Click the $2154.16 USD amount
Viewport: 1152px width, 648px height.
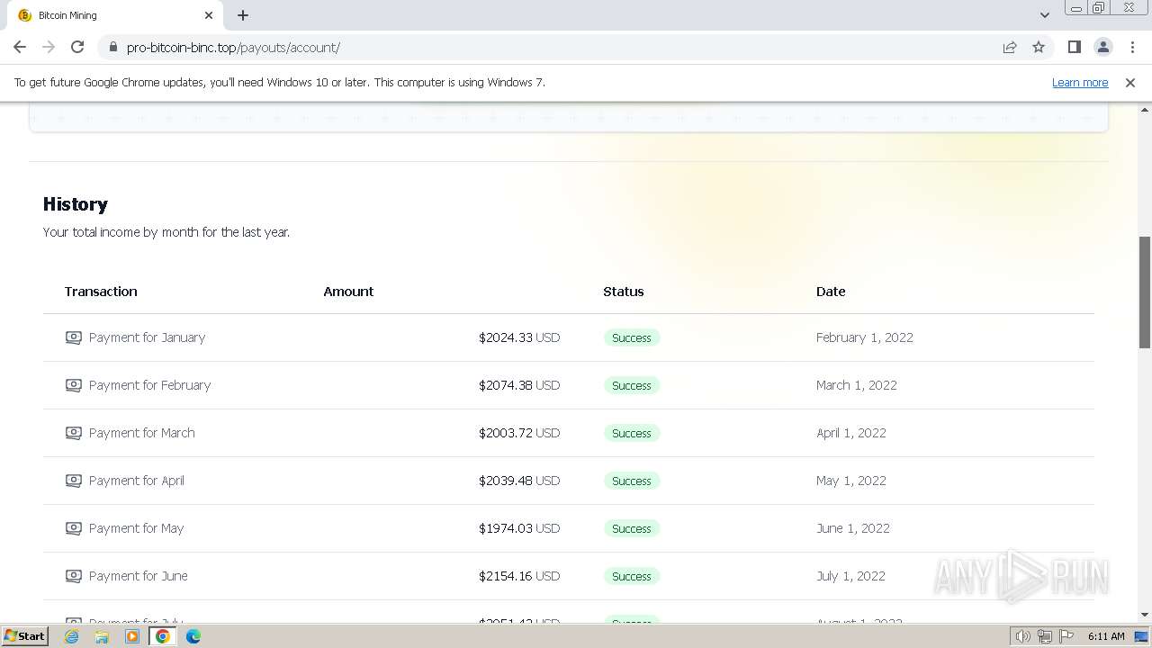point(519,576)
